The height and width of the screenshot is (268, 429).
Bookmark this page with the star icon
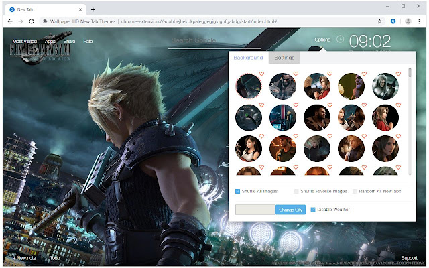tap(379, 21)
